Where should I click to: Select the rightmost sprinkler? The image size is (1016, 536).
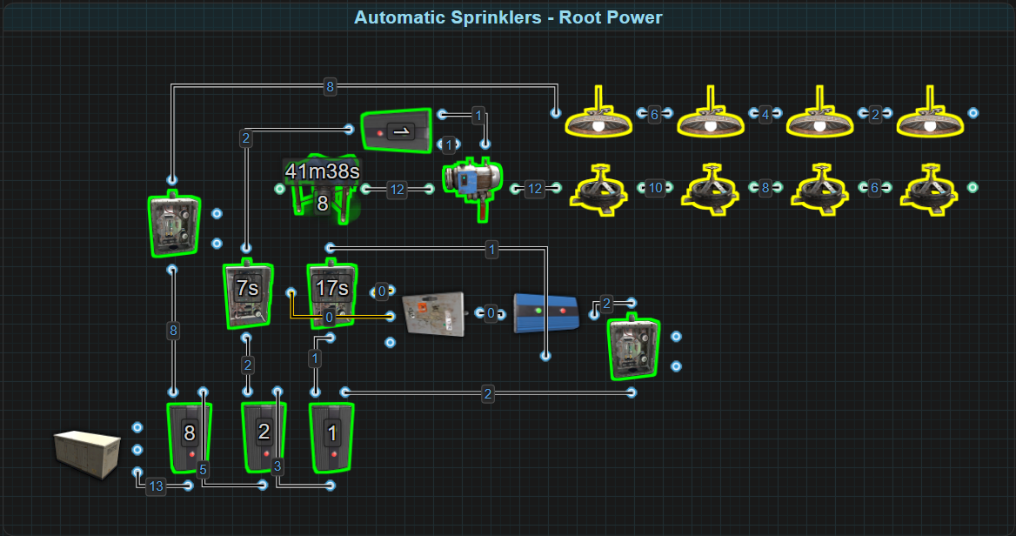tap(930, 189)
